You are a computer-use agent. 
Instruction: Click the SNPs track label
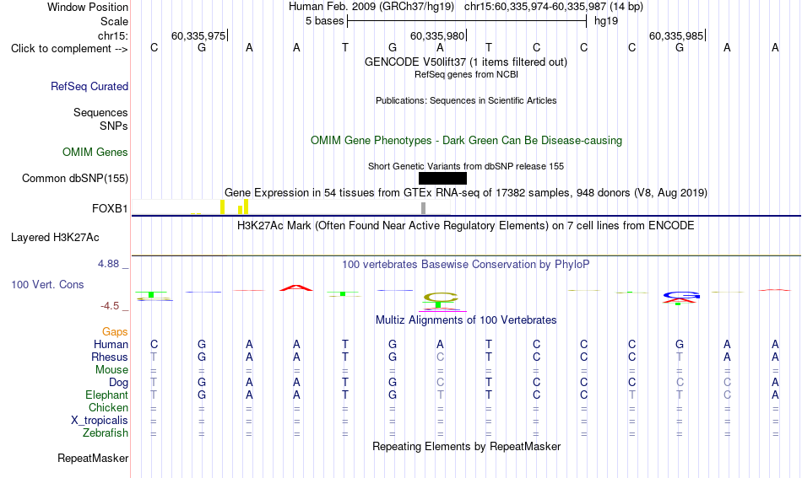pyautogui.click(x=114, y=126)
